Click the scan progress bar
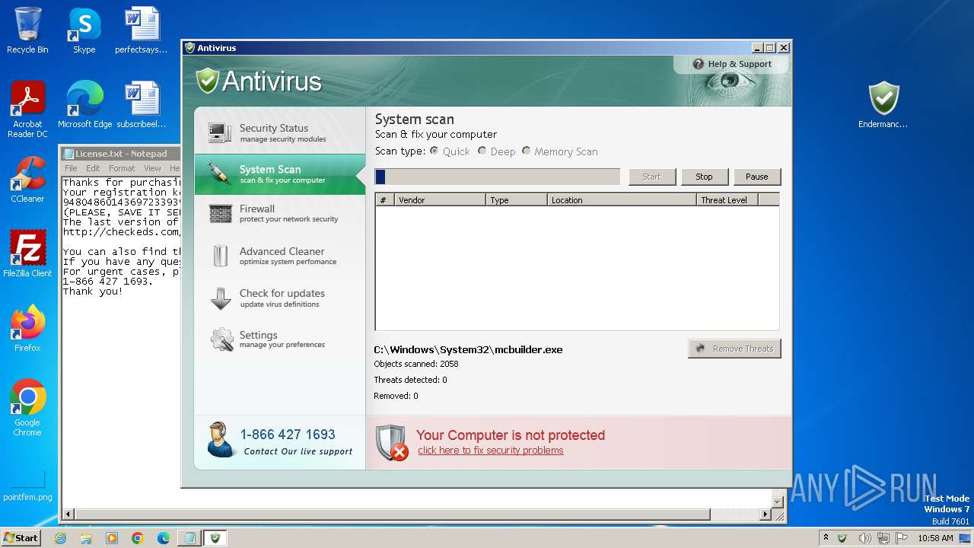This screenshot has width=974, height=548. tap(498, 177)
